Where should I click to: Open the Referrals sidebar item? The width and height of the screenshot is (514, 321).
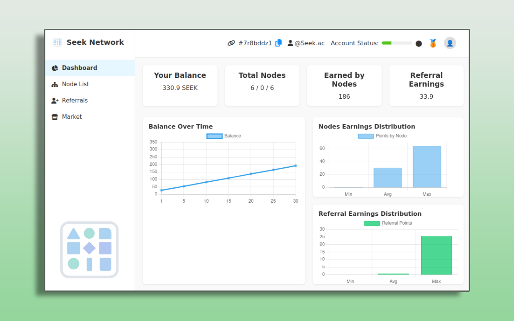(75, 100)
